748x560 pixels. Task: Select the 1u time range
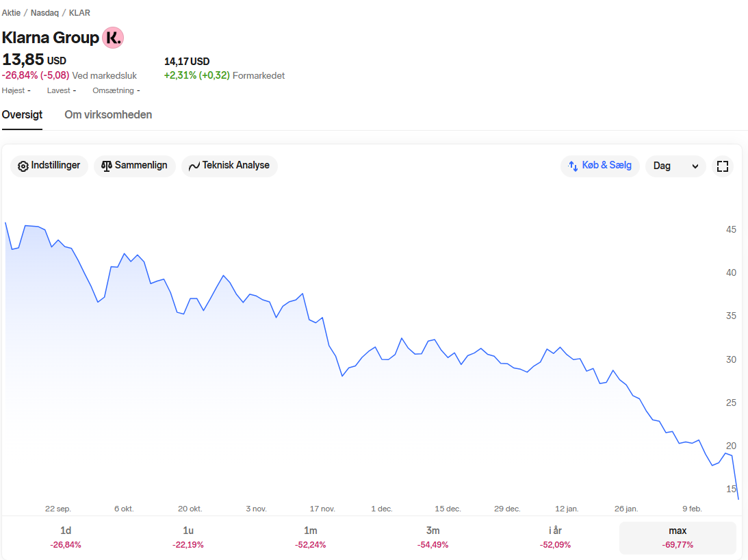(188, 537)
